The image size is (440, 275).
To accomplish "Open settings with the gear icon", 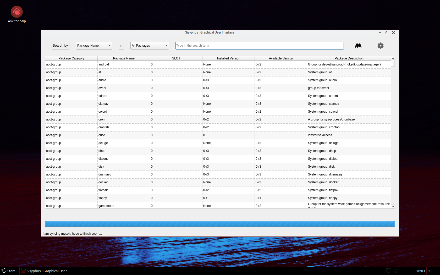I will tap(380, 46).
